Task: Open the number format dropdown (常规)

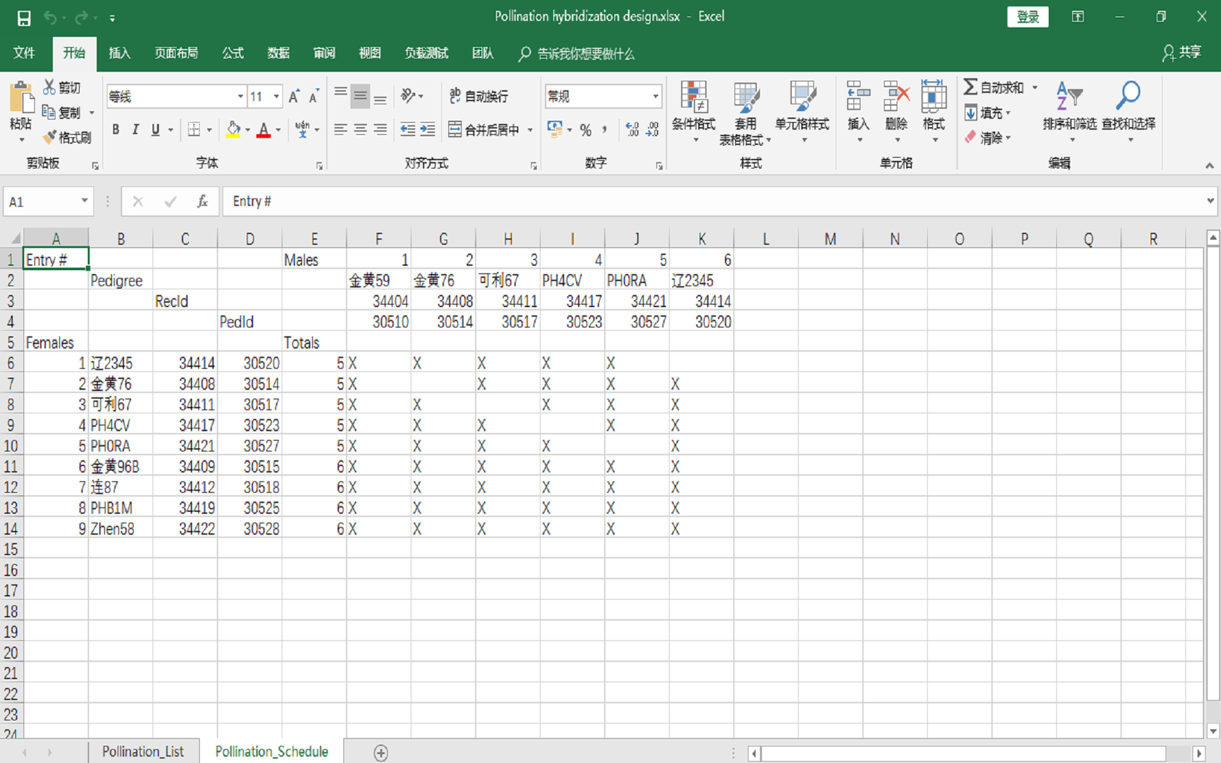Action: (655, 96)
